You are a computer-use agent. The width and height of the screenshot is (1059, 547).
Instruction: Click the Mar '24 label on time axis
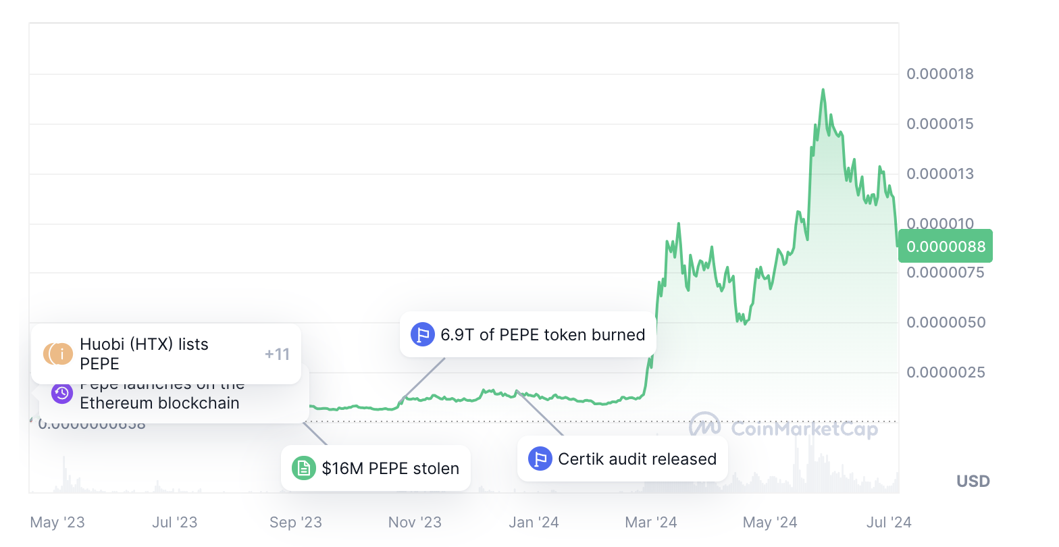(x=651, y=522)
